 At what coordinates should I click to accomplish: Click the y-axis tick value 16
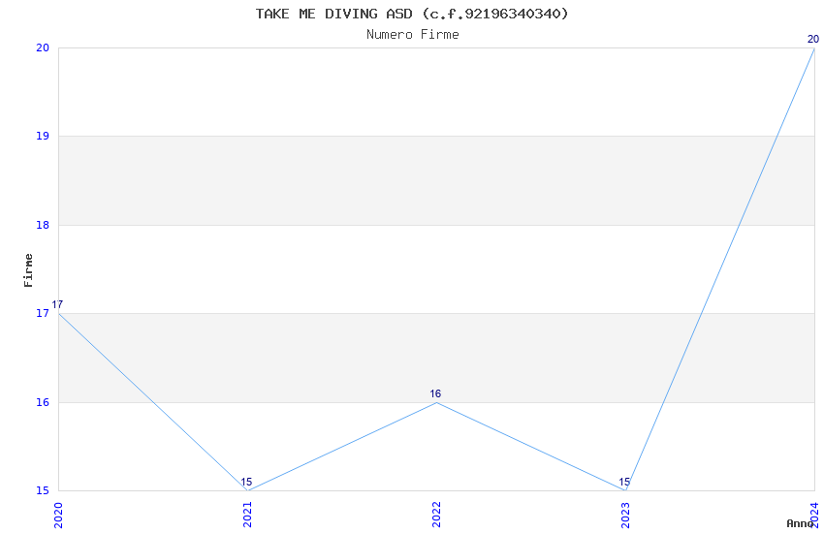tap(43, 402)
